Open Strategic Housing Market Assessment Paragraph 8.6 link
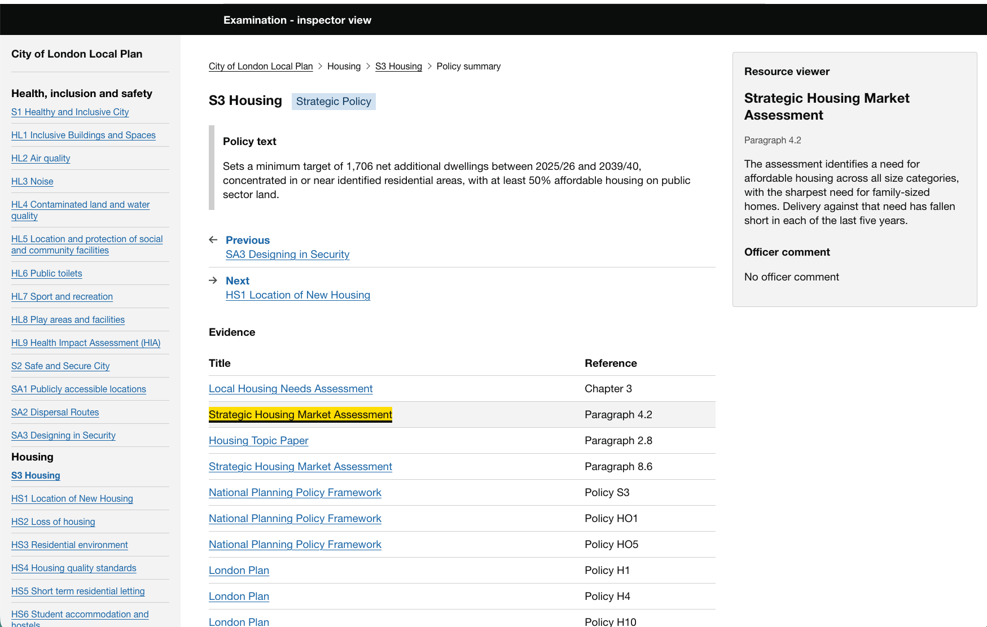987x627 pixels. [x=300, y=467]
